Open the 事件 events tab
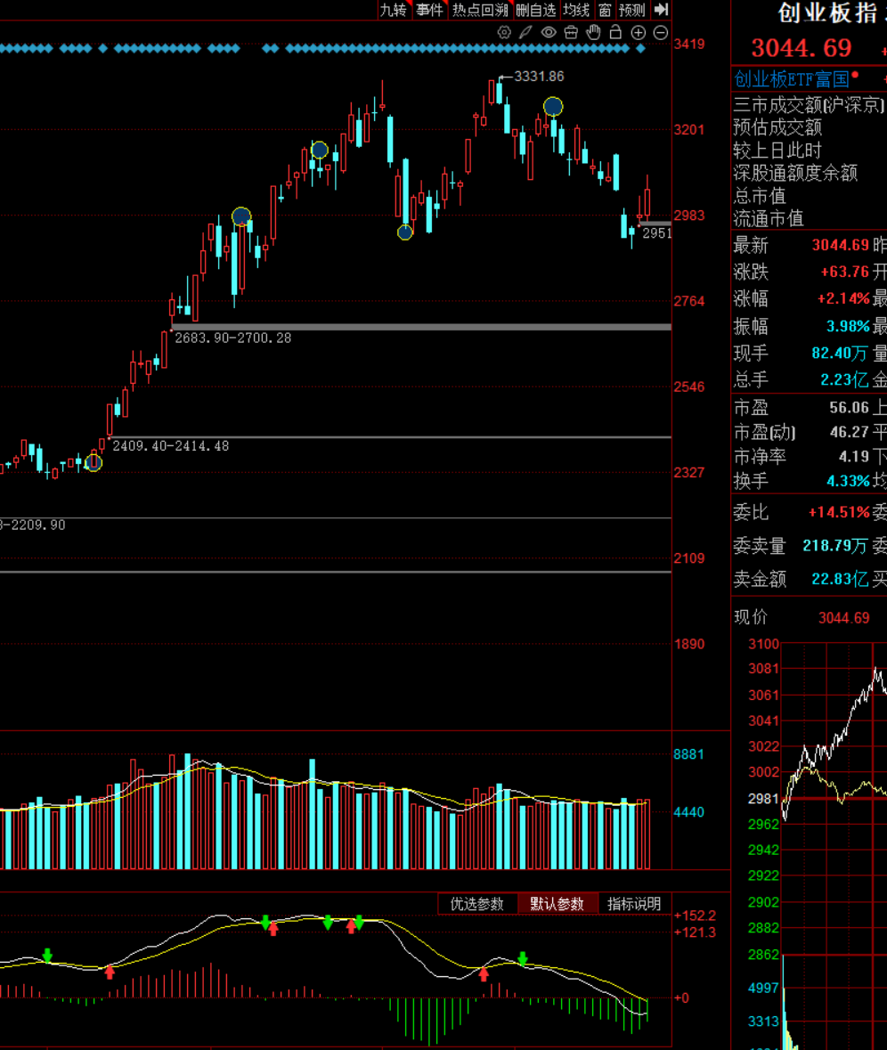The width and height of the screenshot is (887, 1050). [429, 10]
